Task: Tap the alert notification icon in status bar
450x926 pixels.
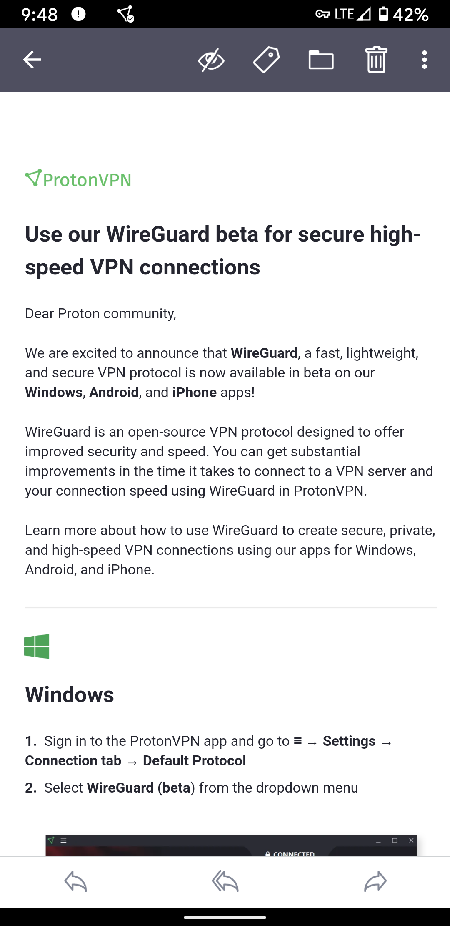Action: [x=78, y=14]
